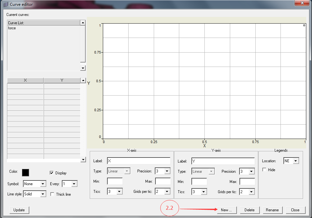The image size is (312, 218).
Task: Click the Delete button
Action: pyautogui.click(x=249, y=210)
